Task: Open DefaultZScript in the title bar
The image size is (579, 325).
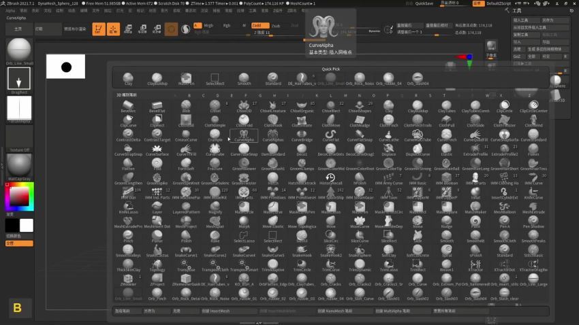Action: point(499,3)
